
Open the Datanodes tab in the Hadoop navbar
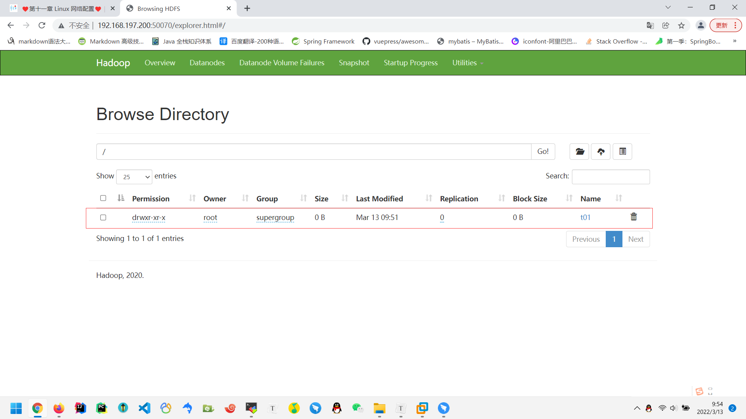click(207, 63)
